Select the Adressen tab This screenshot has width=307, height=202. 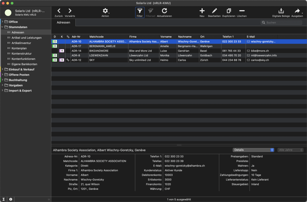[63, 22]
